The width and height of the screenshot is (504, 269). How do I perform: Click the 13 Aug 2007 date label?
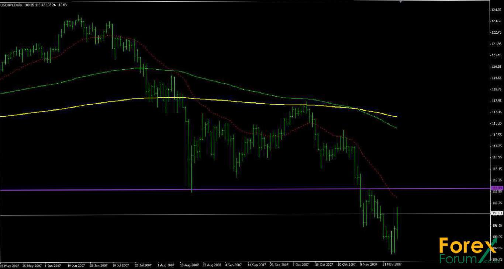pos(190,265)
